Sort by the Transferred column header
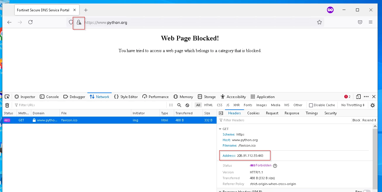382x192 pixels. 188,113
